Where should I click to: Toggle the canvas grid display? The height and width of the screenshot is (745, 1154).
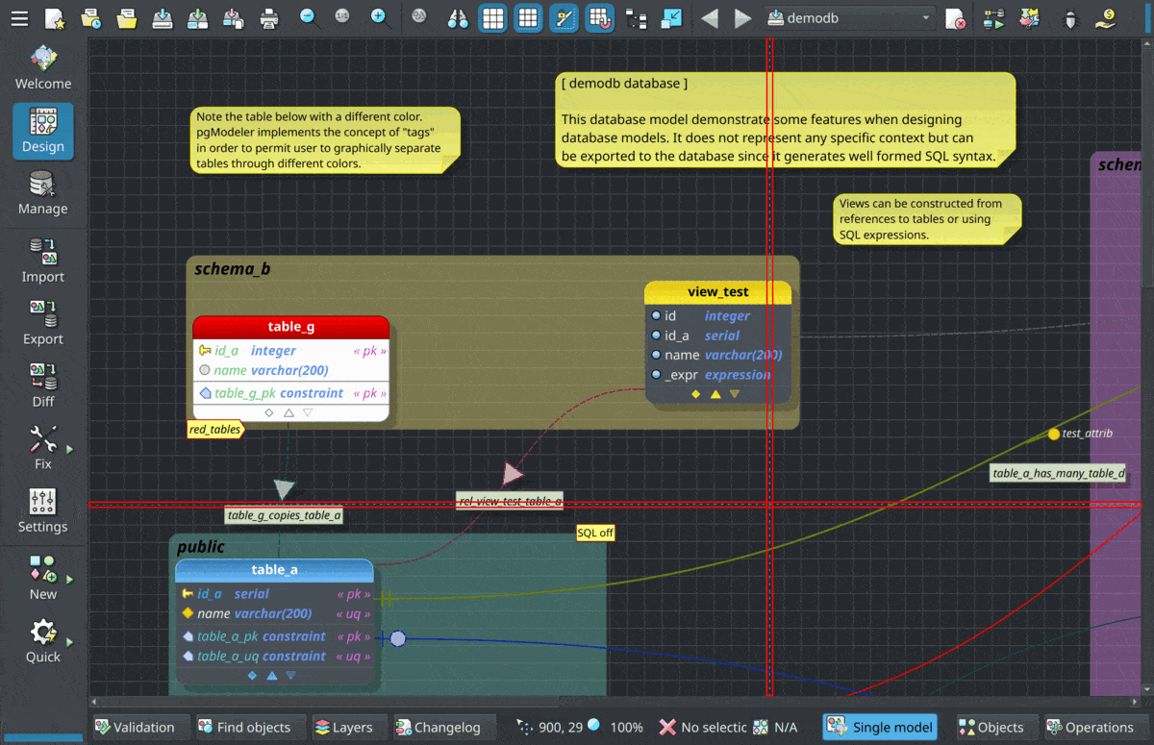493,17
